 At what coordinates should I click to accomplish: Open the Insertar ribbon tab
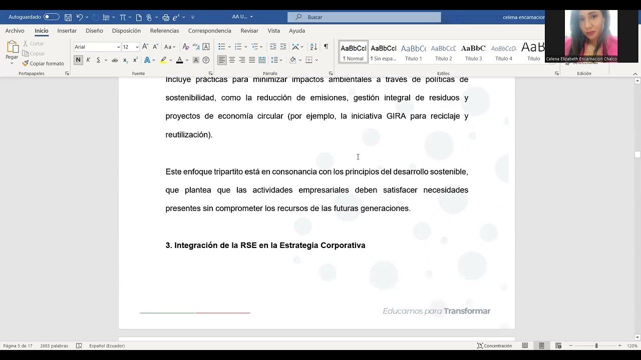point(67,30)
